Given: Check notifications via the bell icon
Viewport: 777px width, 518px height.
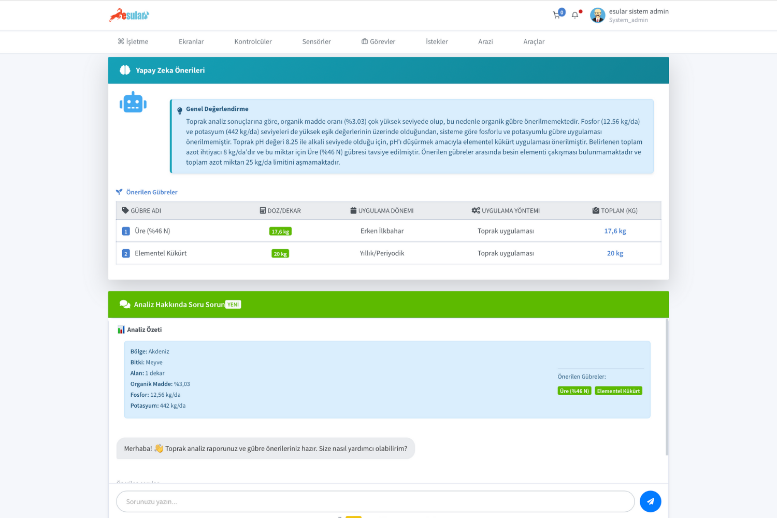Looking at the screenshot, I should click(574, 15).
